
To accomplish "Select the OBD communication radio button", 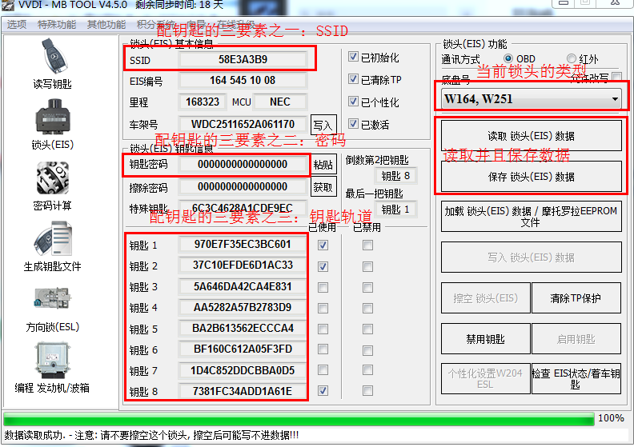I will (508, 58).
